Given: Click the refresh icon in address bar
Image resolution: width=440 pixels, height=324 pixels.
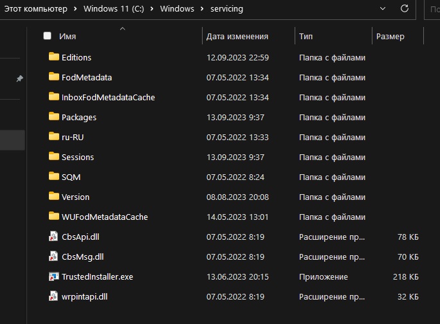Looking at the screenshot, I should (x=404, y=9).
